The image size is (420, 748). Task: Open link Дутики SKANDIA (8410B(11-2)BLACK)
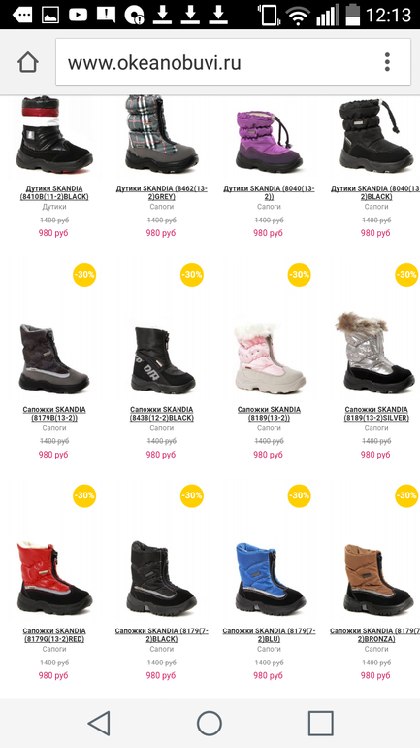(54, 192)
